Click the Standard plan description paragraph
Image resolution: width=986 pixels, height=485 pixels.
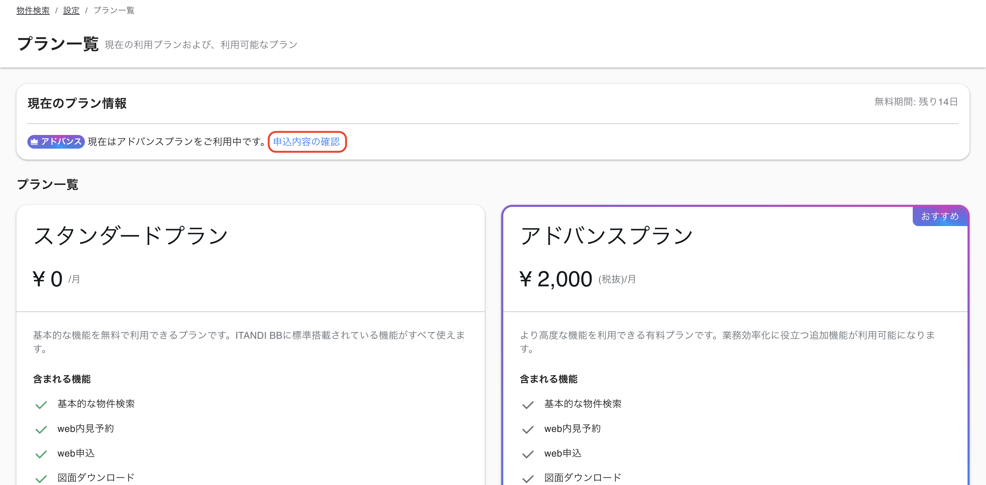[249, 342]
